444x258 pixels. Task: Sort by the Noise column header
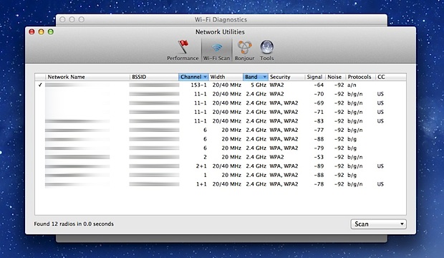335,77
